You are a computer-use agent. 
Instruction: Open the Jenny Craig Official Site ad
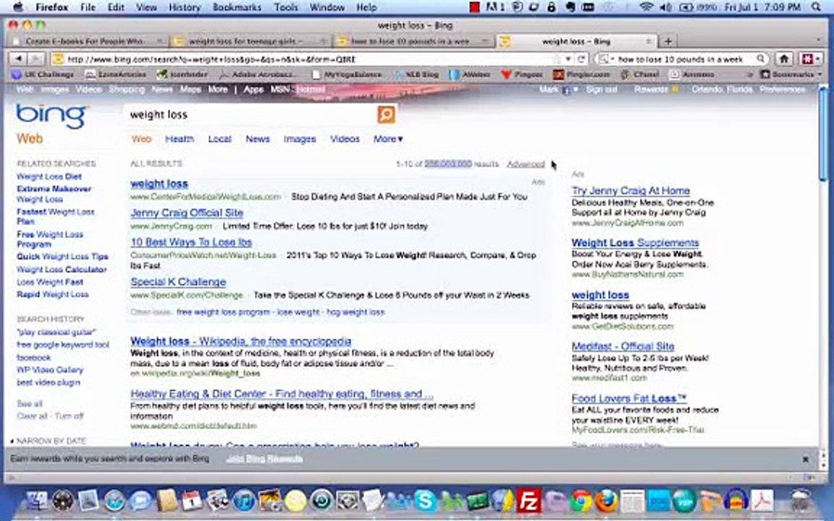click(x=187, y=213)
